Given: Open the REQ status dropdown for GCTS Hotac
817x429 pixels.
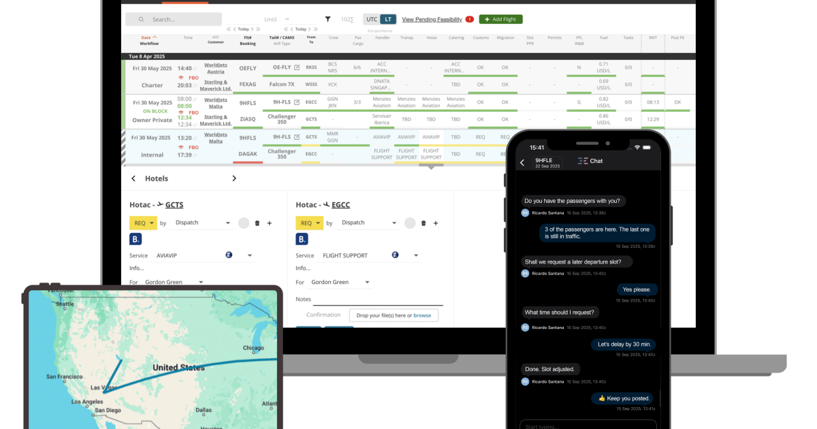Looking at the screenshot, I should click(x=143, y=223).
